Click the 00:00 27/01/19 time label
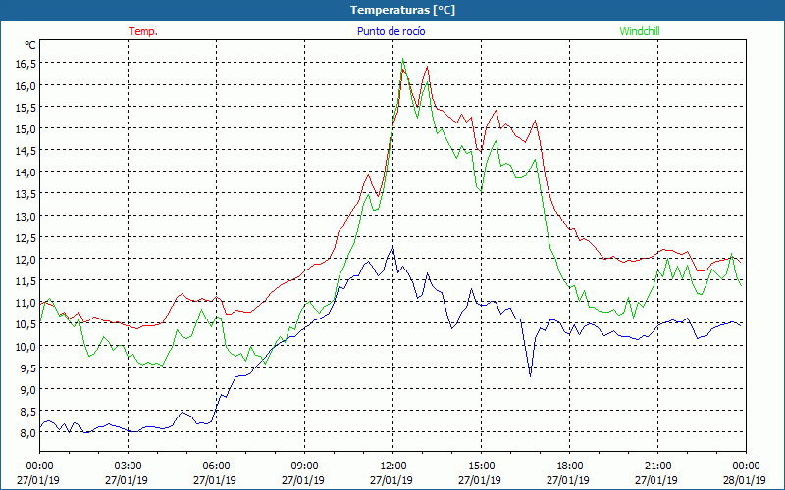This screenshot has width=785, height=490. tap(38, 473)
